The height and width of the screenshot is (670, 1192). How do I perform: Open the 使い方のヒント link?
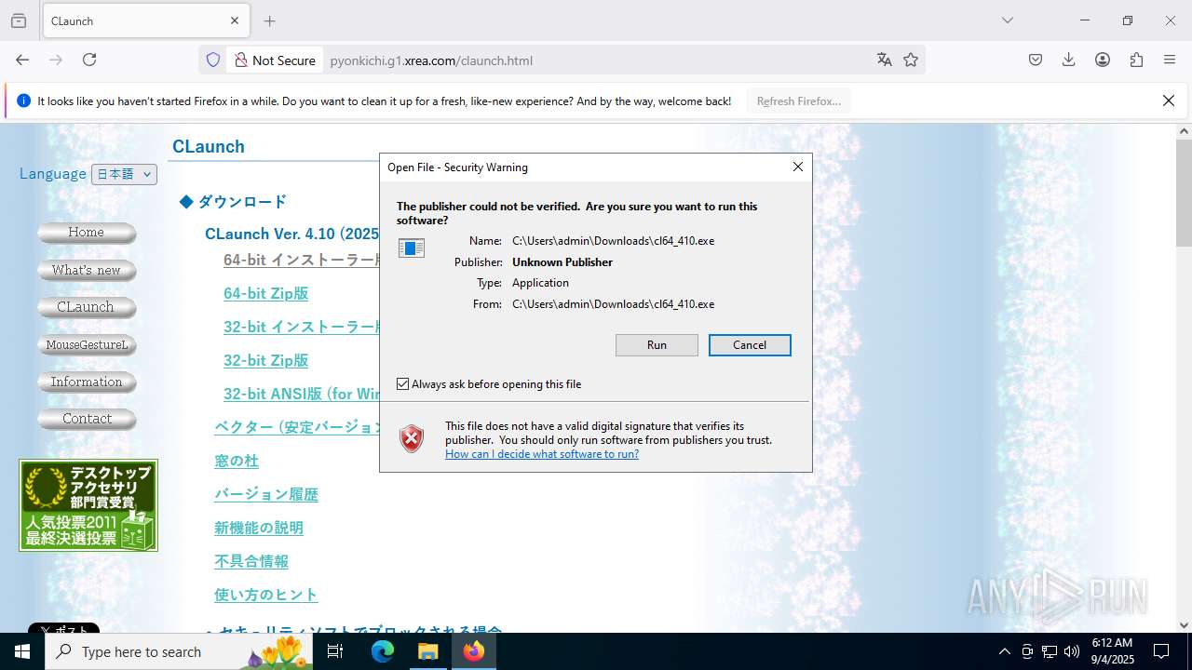266,595
